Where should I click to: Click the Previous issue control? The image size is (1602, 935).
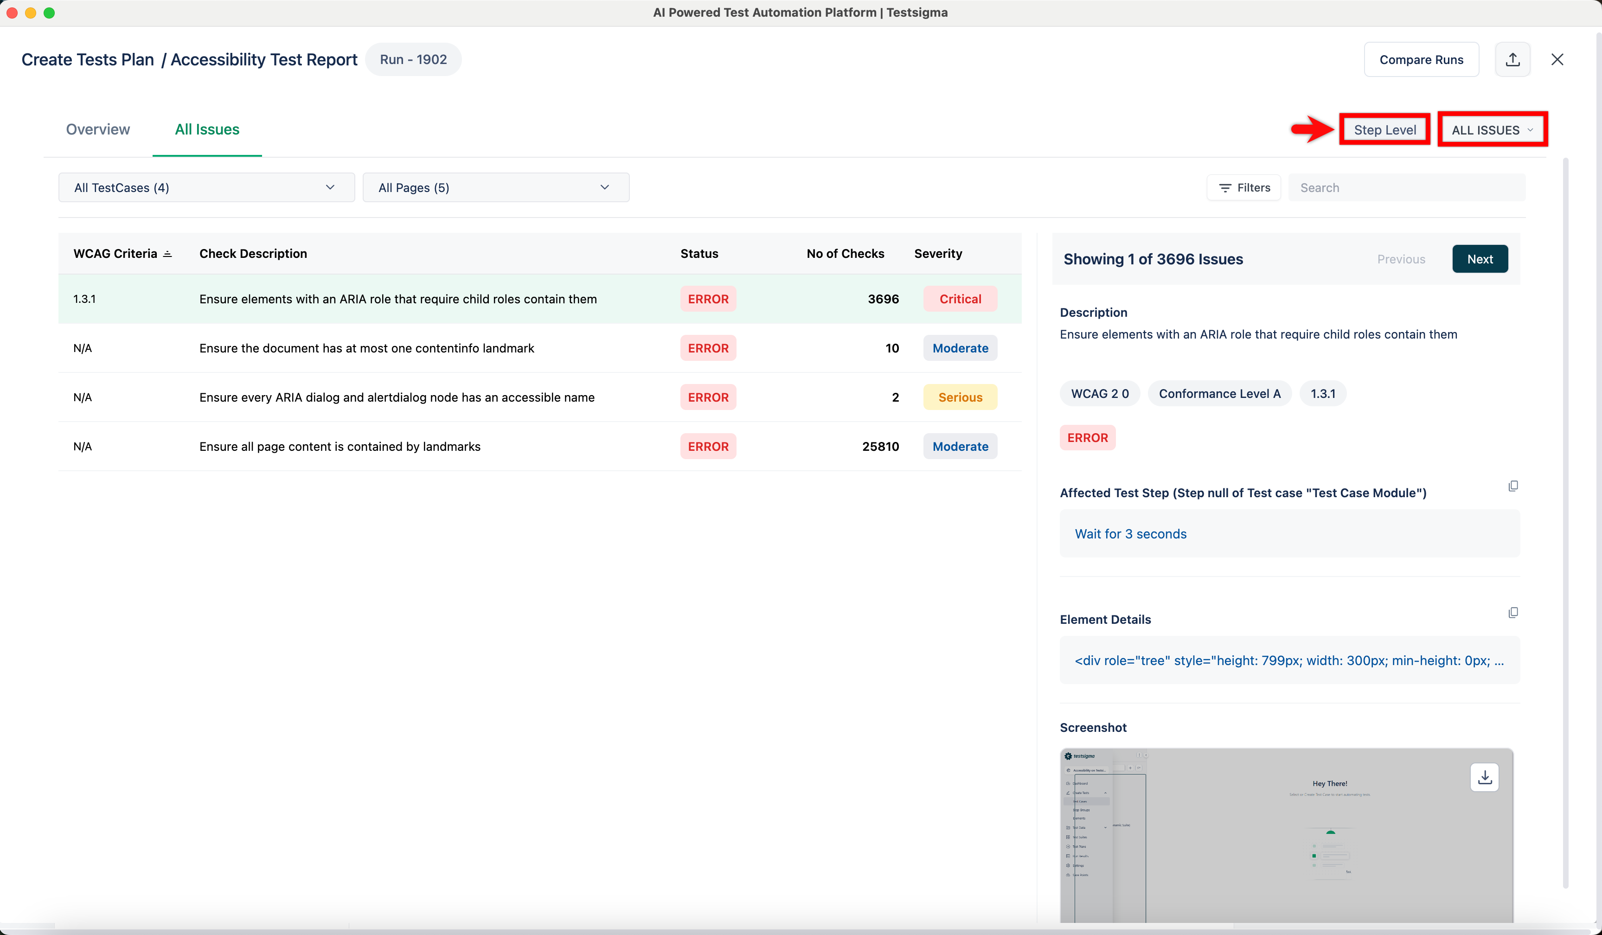coord(1401,259)
